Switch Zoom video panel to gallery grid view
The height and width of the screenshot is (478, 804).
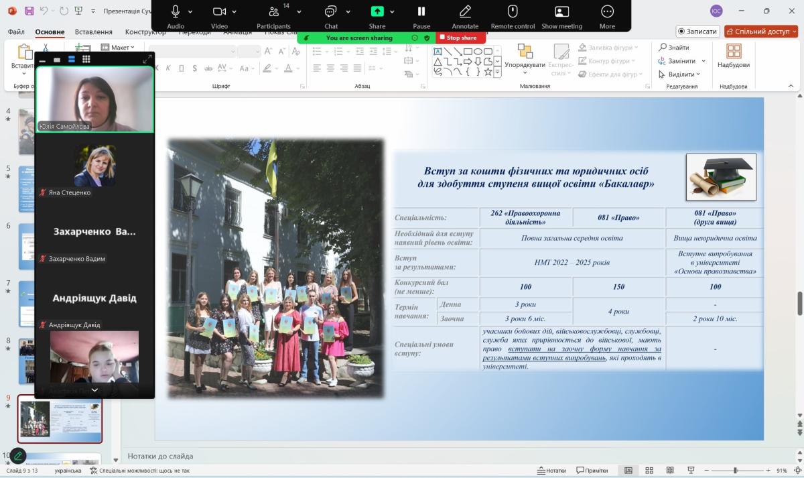pyautogui.click(x=86, y=60)
